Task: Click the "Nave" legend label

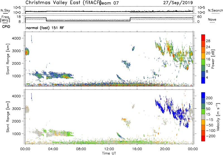Action: pos(212,19)
